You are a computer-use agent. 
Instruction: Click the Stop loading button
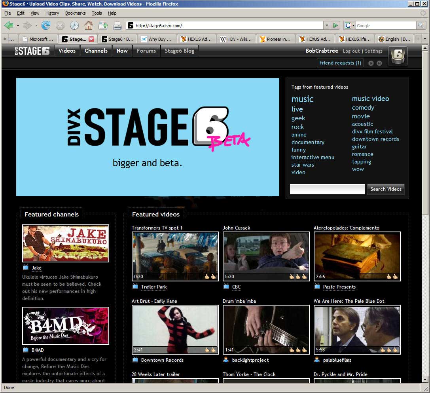coord(60,25)
